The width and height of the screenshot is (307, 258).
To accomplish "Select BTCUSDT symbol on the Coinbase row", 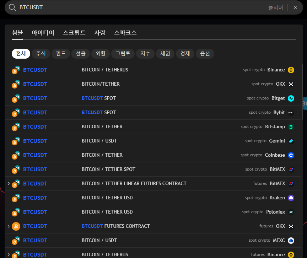I will (35, 155).
